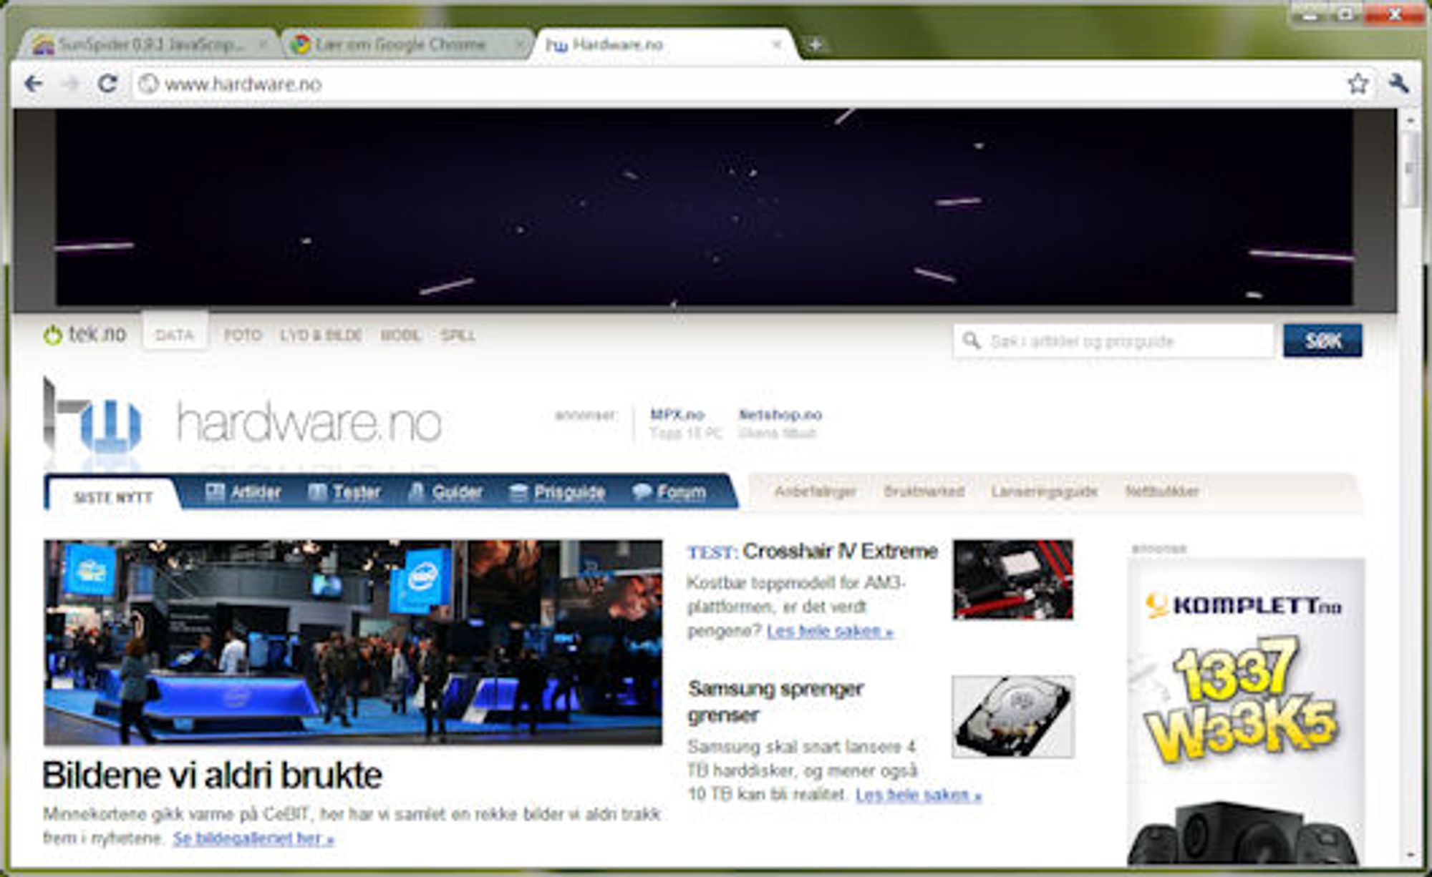Open the Lanseringsguide link
Screen dimensions: 1432x877
click(1044, 491)
